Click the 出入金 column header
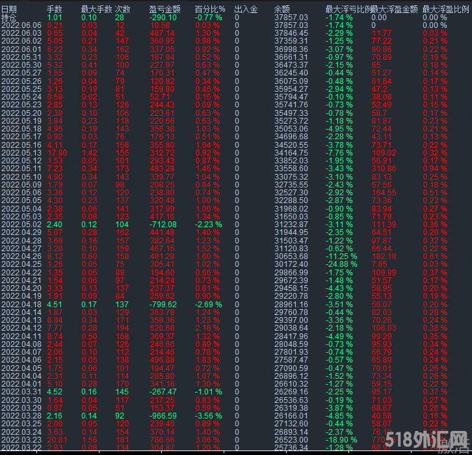This screenshot has height=455, width=472. 246,9
